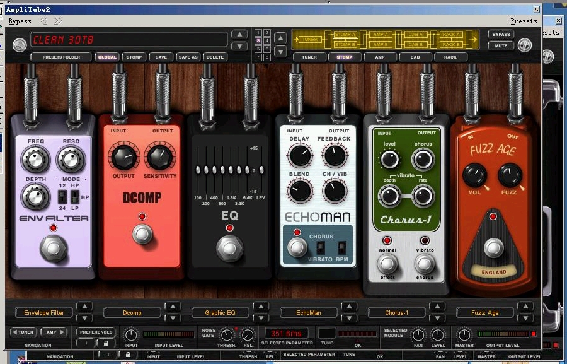Navigate to AMP using the navigation button
567x364 pixels.
(54, 332)
